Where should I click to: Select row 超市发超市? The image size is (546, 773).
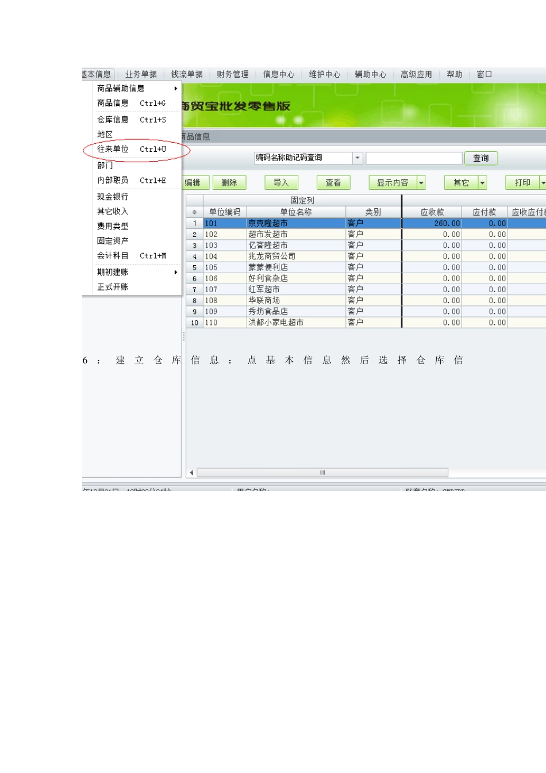(366, 234)
